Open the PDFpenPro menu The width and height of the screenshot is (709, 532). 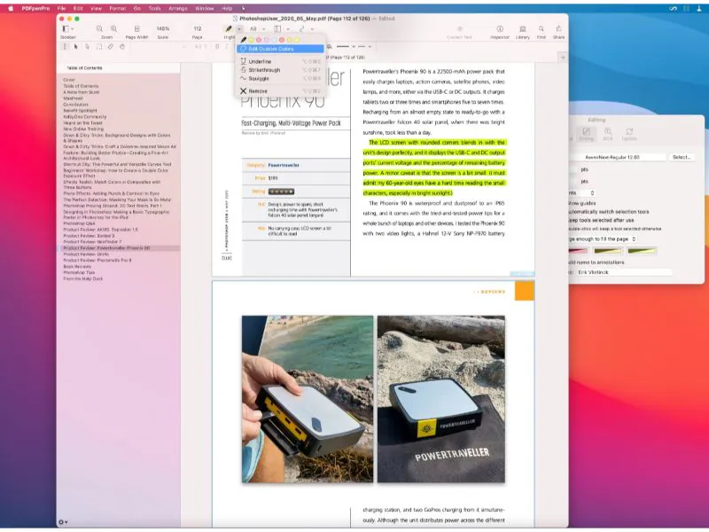coord(35,8)
